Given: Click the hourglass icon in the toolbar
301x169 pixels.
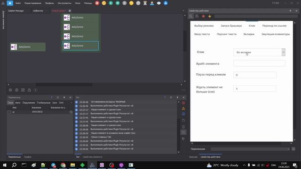Looking at the screenshot, I should click(x=145, y=3).
